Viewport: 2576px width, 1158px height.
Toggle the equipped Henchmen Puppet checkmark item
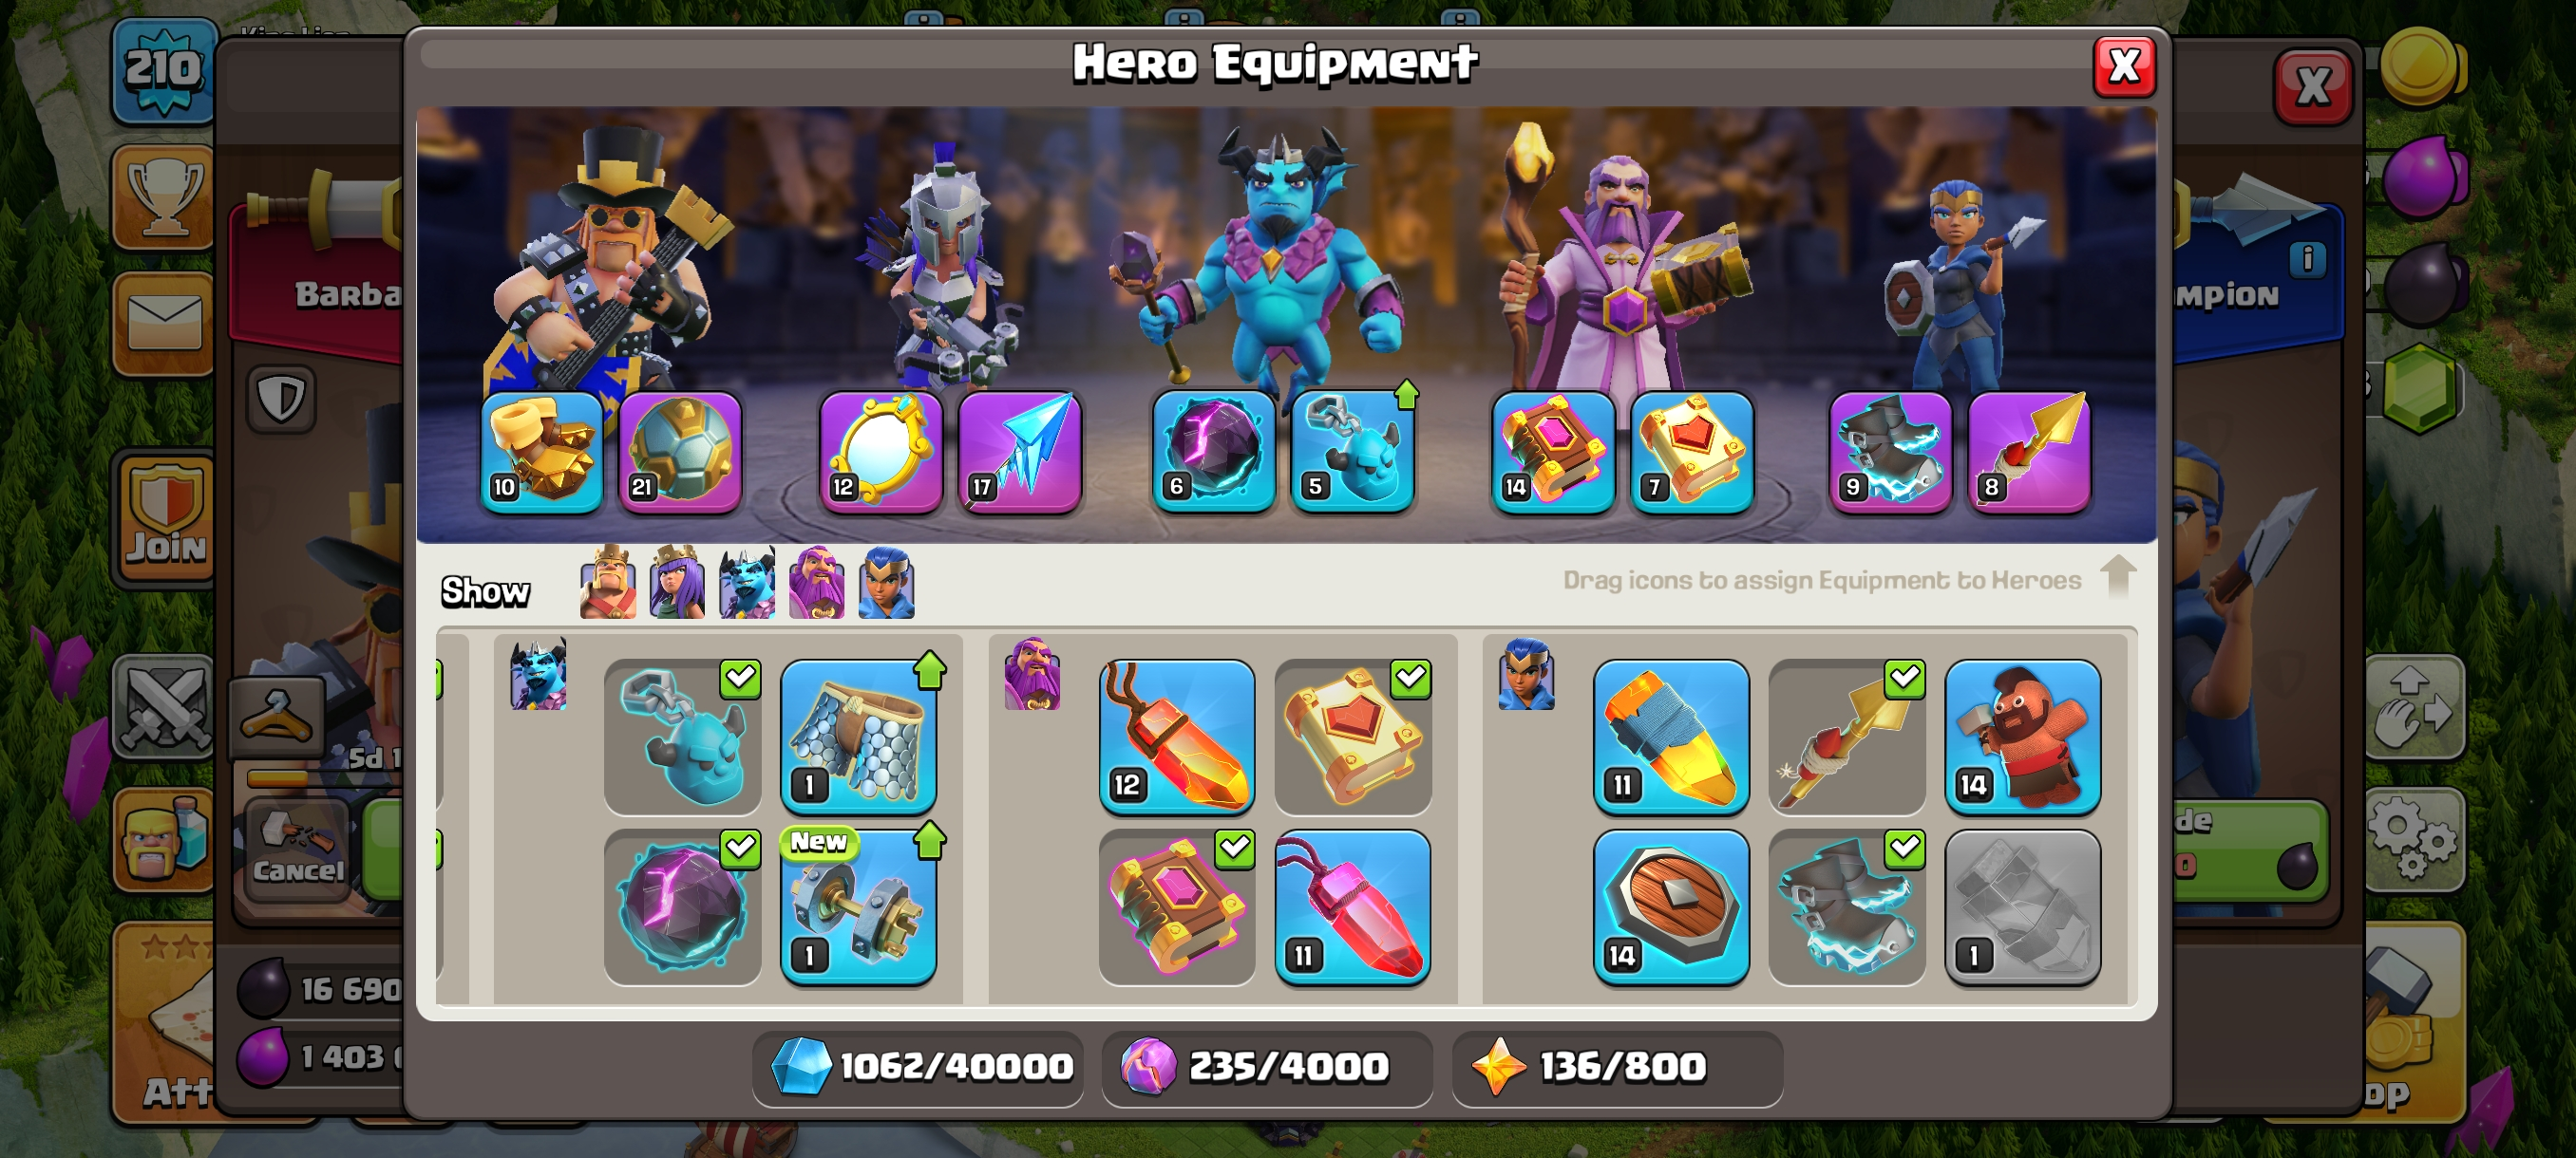click(x=683, y=736)
